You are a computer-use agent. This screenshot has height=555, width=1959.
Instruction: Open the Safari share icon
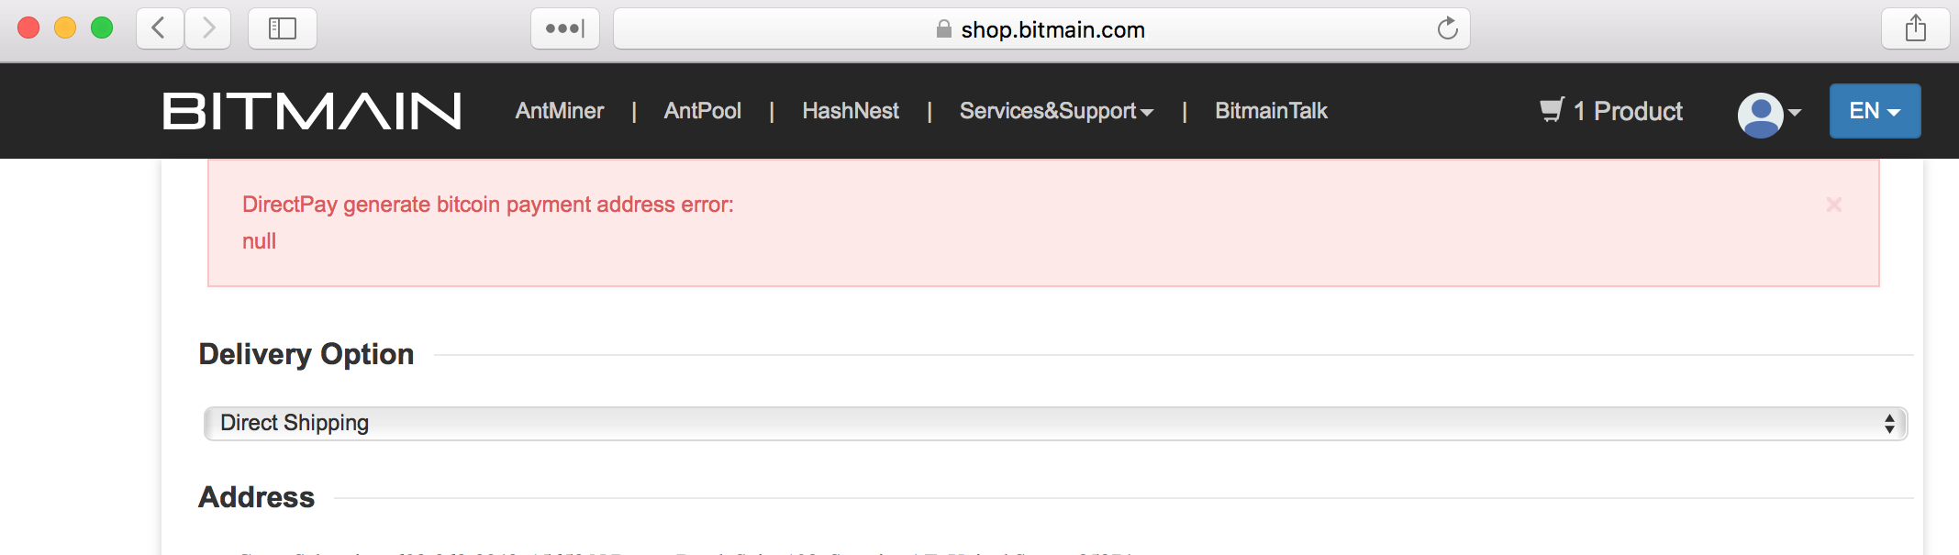tap(1916, 28)
